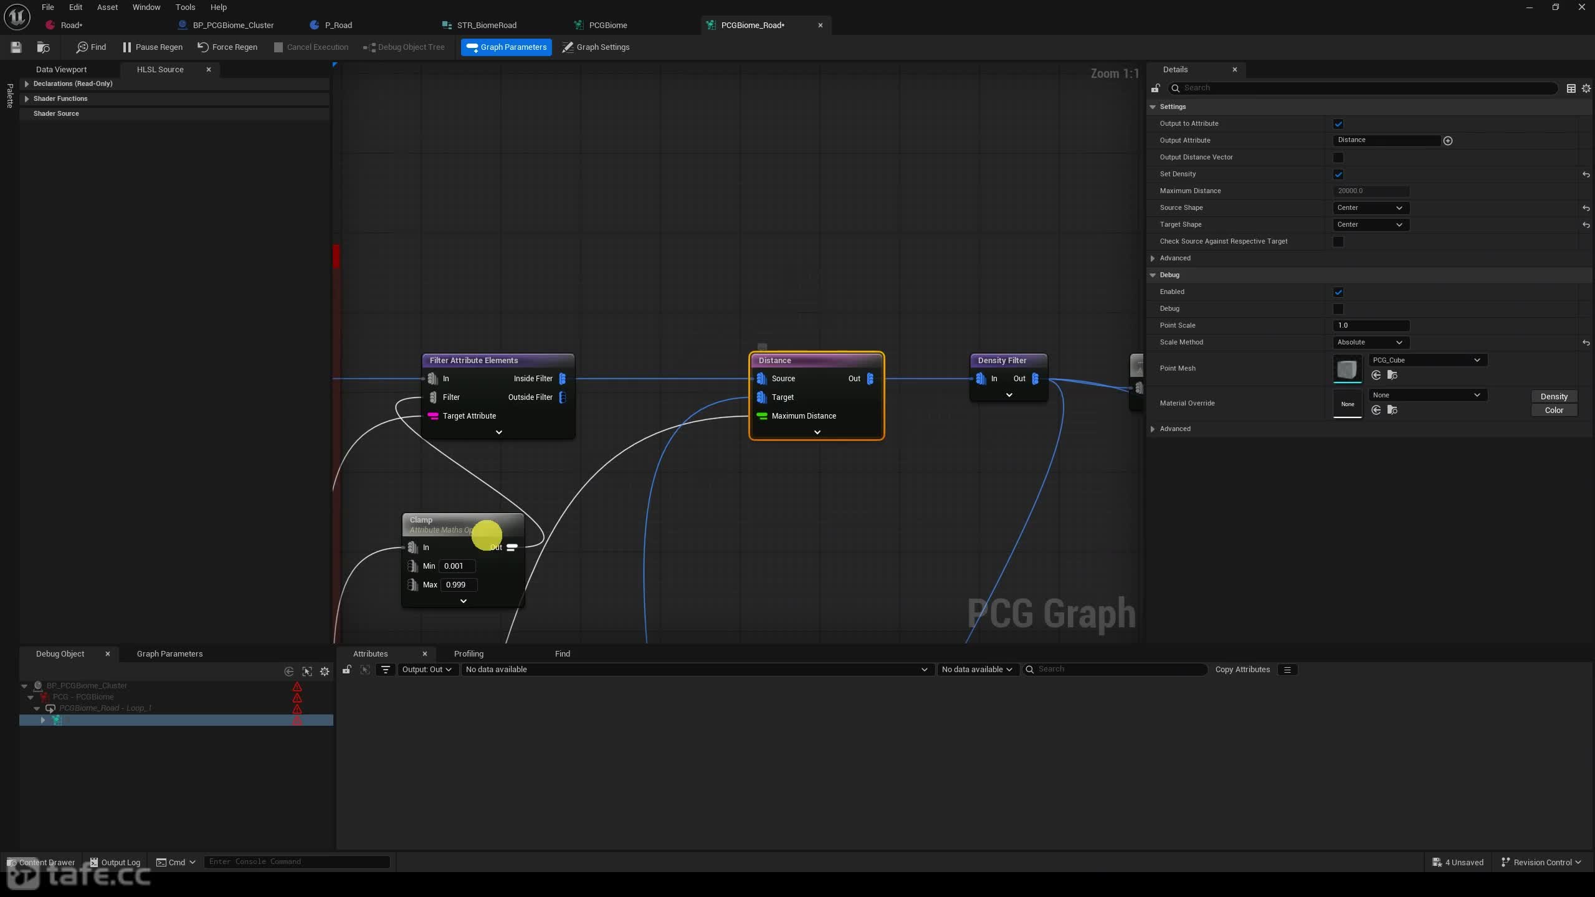Click add icon next to Output Attribute
The image size is (1595, 897).
1448,141
